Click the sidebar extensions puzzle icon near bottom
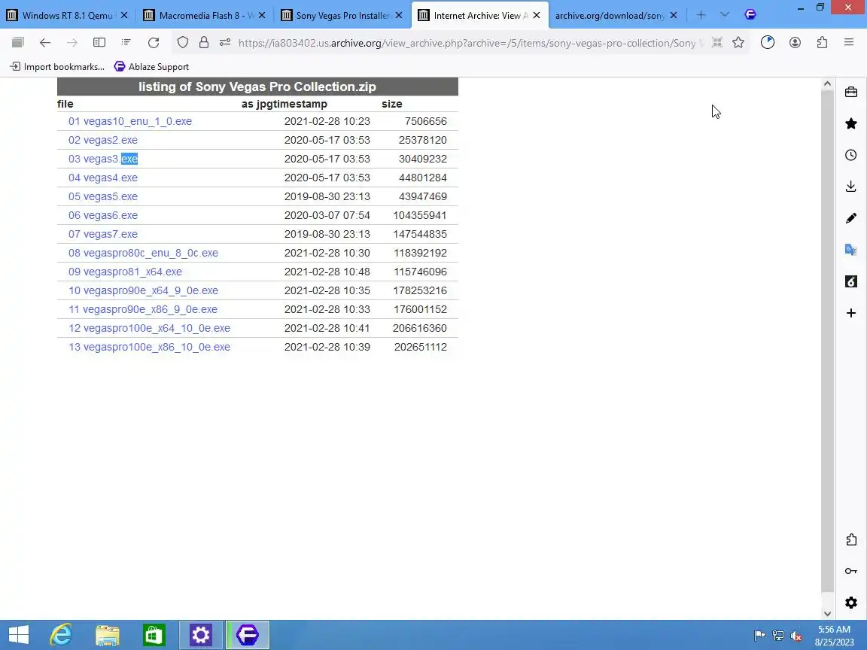 pyautogui.click(x=851, y=539)
